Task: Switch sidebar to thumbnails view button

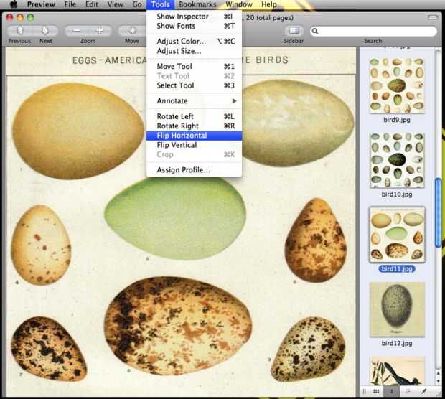Action: pyautogui.click(x=392, y=392)
